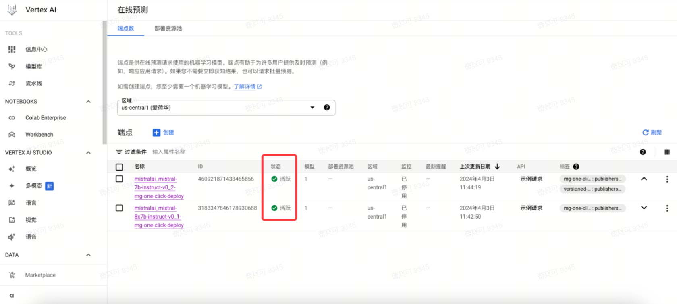Expand the mixtral-8x7b row labels chevron
The image size is (677, 304).
pyautogui.click(x=644, y=208)
